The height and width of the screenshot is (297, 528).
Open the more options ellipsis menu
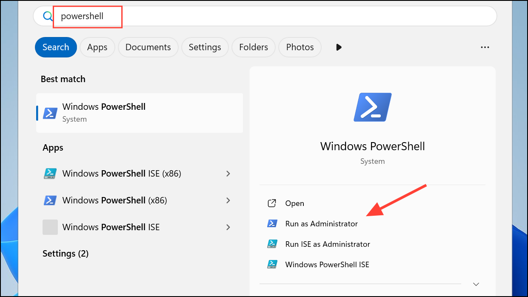point(485,47)
